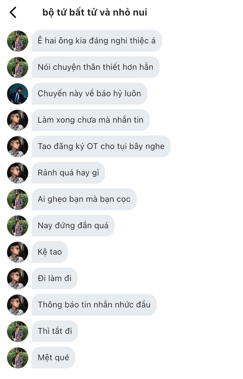The image size is (243, 379).
Task: Tap avatar beside 'Nay đứng đắn quá'
Action: pos(18,226)
